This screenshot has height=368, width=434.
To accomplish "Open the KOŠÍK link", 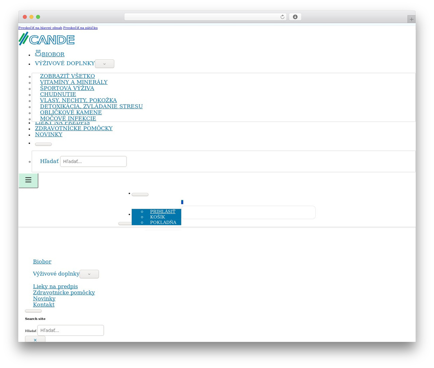I will (158, 217).
